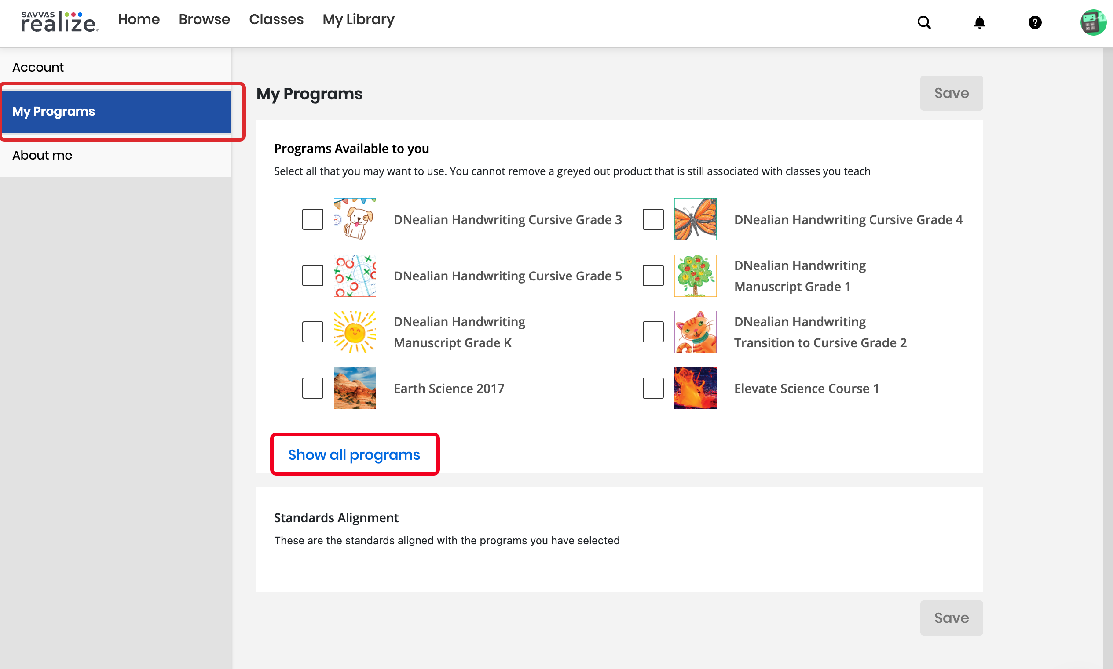The height and width of the screenshot is (669, 1113).
Task: Open the help question mark icon
Action: pyautogui.click(x=1035, y=22)
